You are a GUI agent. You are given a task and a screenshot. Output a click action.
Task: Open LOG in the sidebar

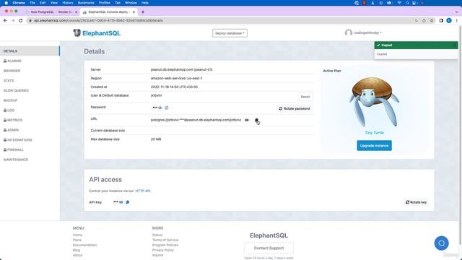coord(9,110)
